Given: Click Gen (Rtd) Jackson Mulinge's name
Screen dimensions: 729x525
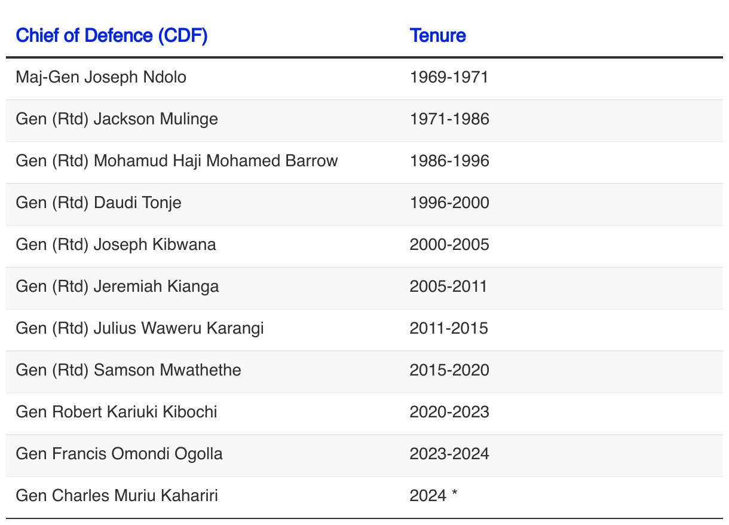Looking at the screenshot, I should tap(117, 119).
